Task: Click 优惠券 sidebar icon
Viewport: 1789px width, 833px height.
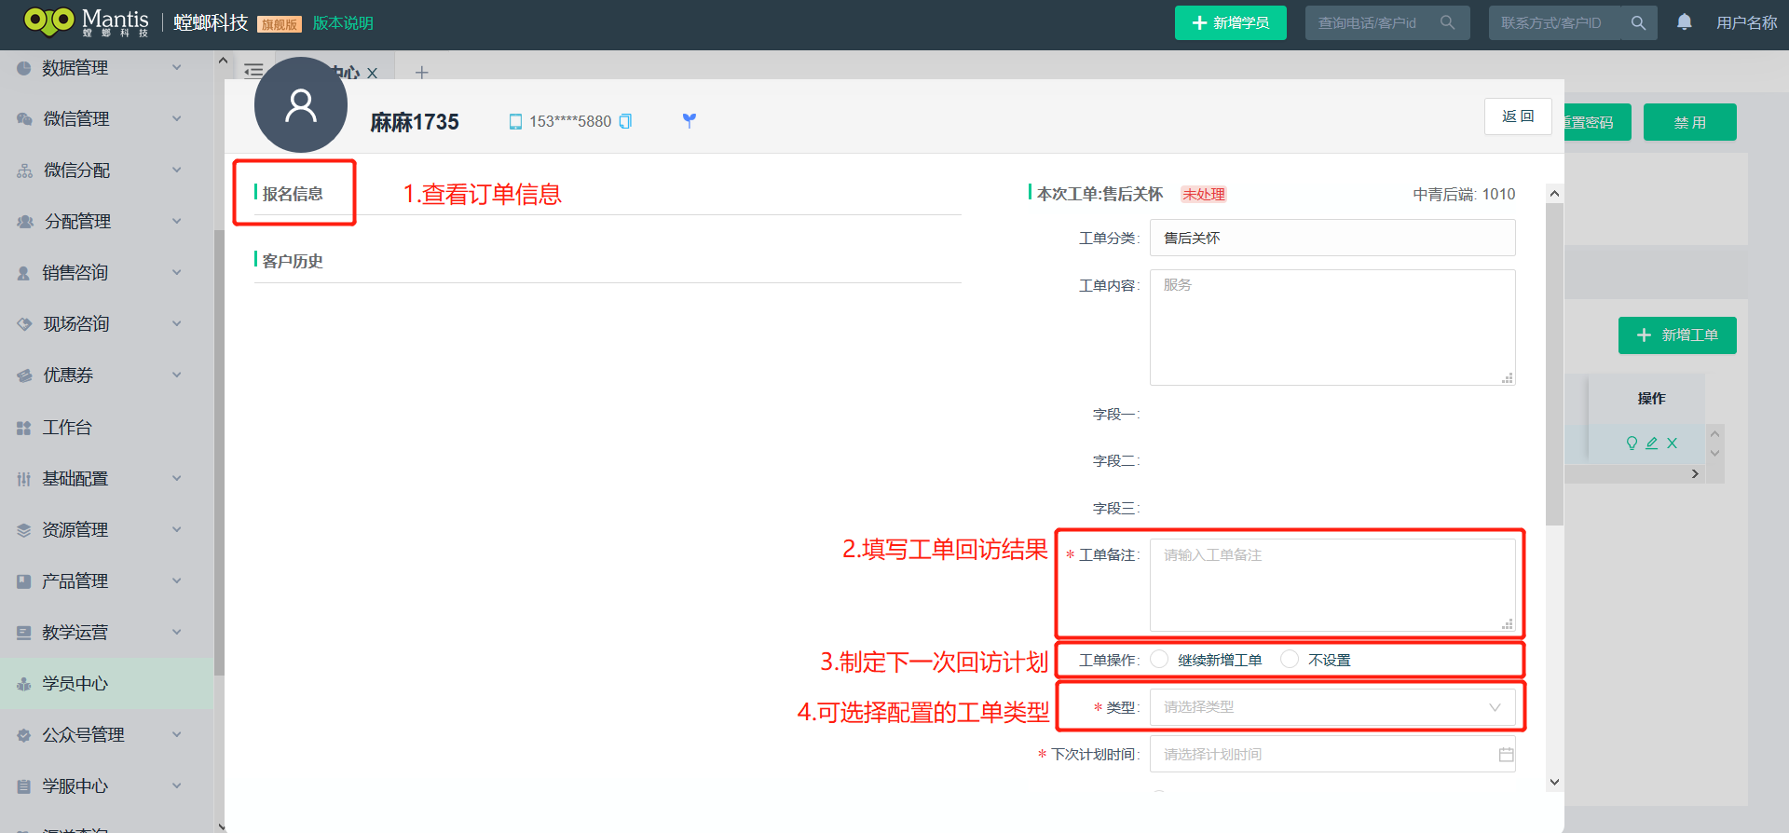Action: pos(24,376)
